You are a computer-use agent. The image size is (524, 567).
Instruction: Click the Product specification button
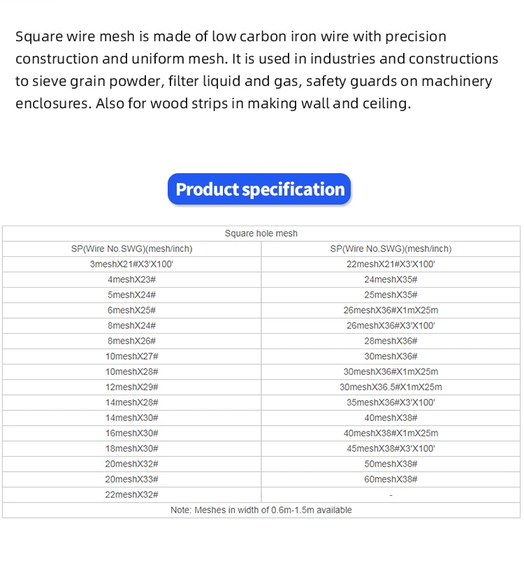[x=259, y=189]
